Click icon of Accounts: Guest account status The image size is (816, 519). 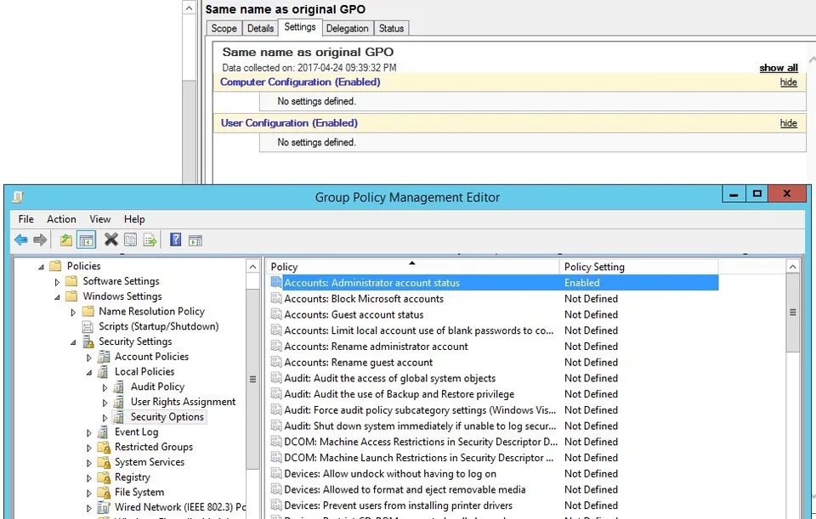tap(276, 314)
